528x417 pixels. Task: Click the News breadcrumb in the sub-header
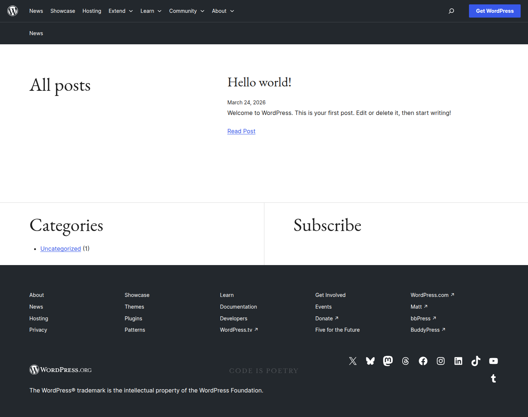click(36, 33)
